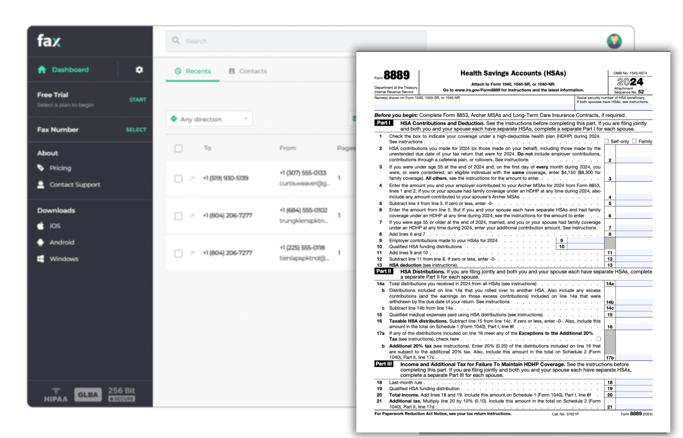Tick the Family coverage checkbox on form

pos(635,141)
